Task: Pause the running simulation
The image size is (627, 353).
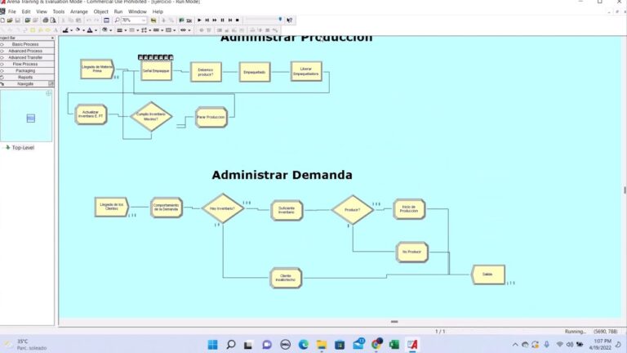Action: tap(222, 20)
